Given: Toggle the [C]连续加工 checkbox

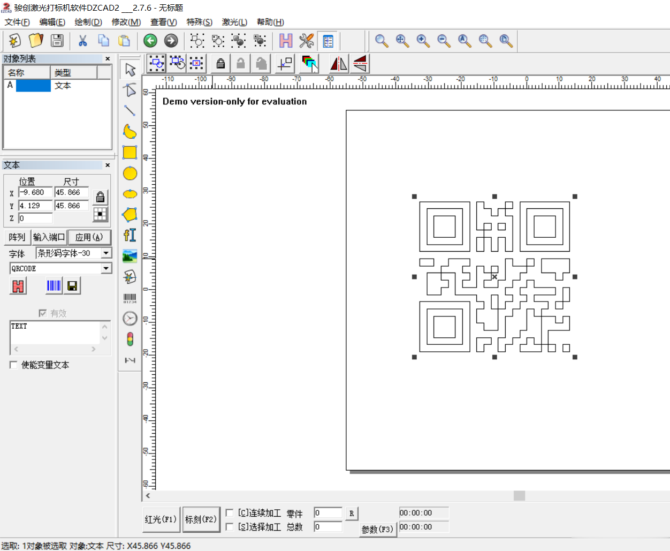Looking at the screenshot, I should tap(229, 513).
